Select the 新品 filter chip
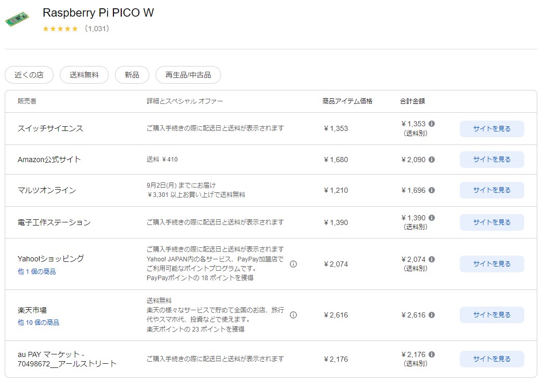 click(132, 75)
